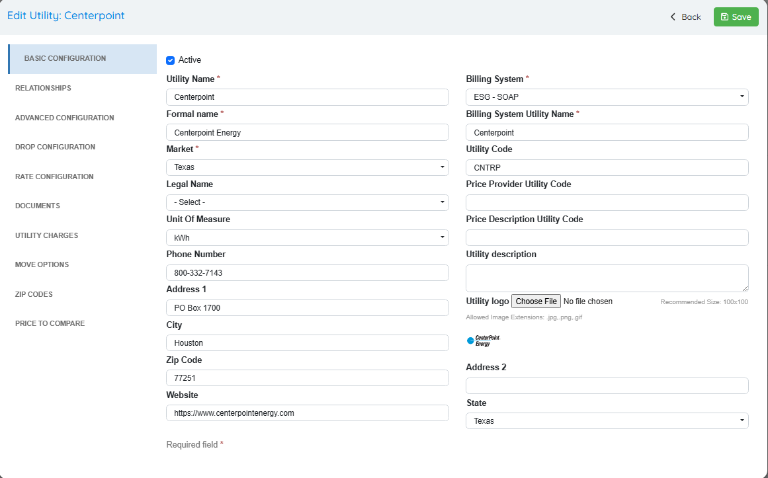Open the Market dropdown
The width and height of the screenshot is (768, 478).
[308, 167]
